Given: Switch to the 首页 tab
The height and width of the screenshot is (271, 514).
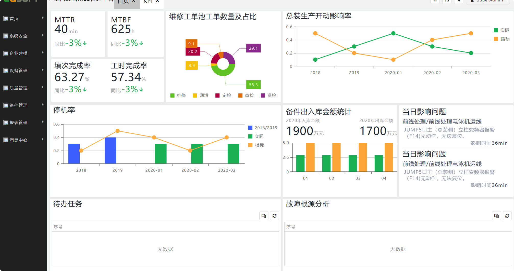Looking at the screenshot, I should coord(123,2).
